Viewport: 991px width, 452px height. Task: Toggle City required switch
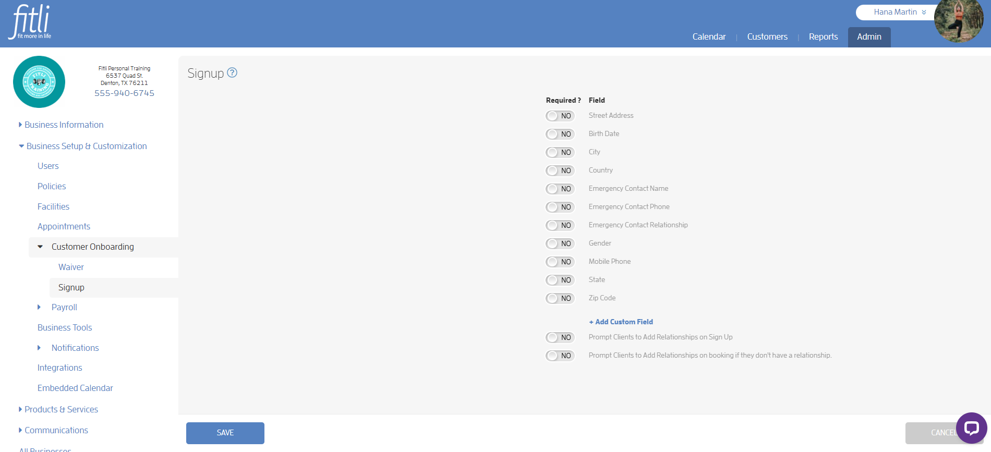tap(560, 152)
